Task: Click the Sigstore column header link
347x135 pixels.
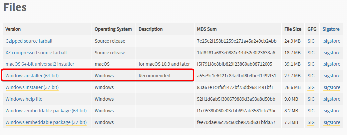Action: pos(331,29)
